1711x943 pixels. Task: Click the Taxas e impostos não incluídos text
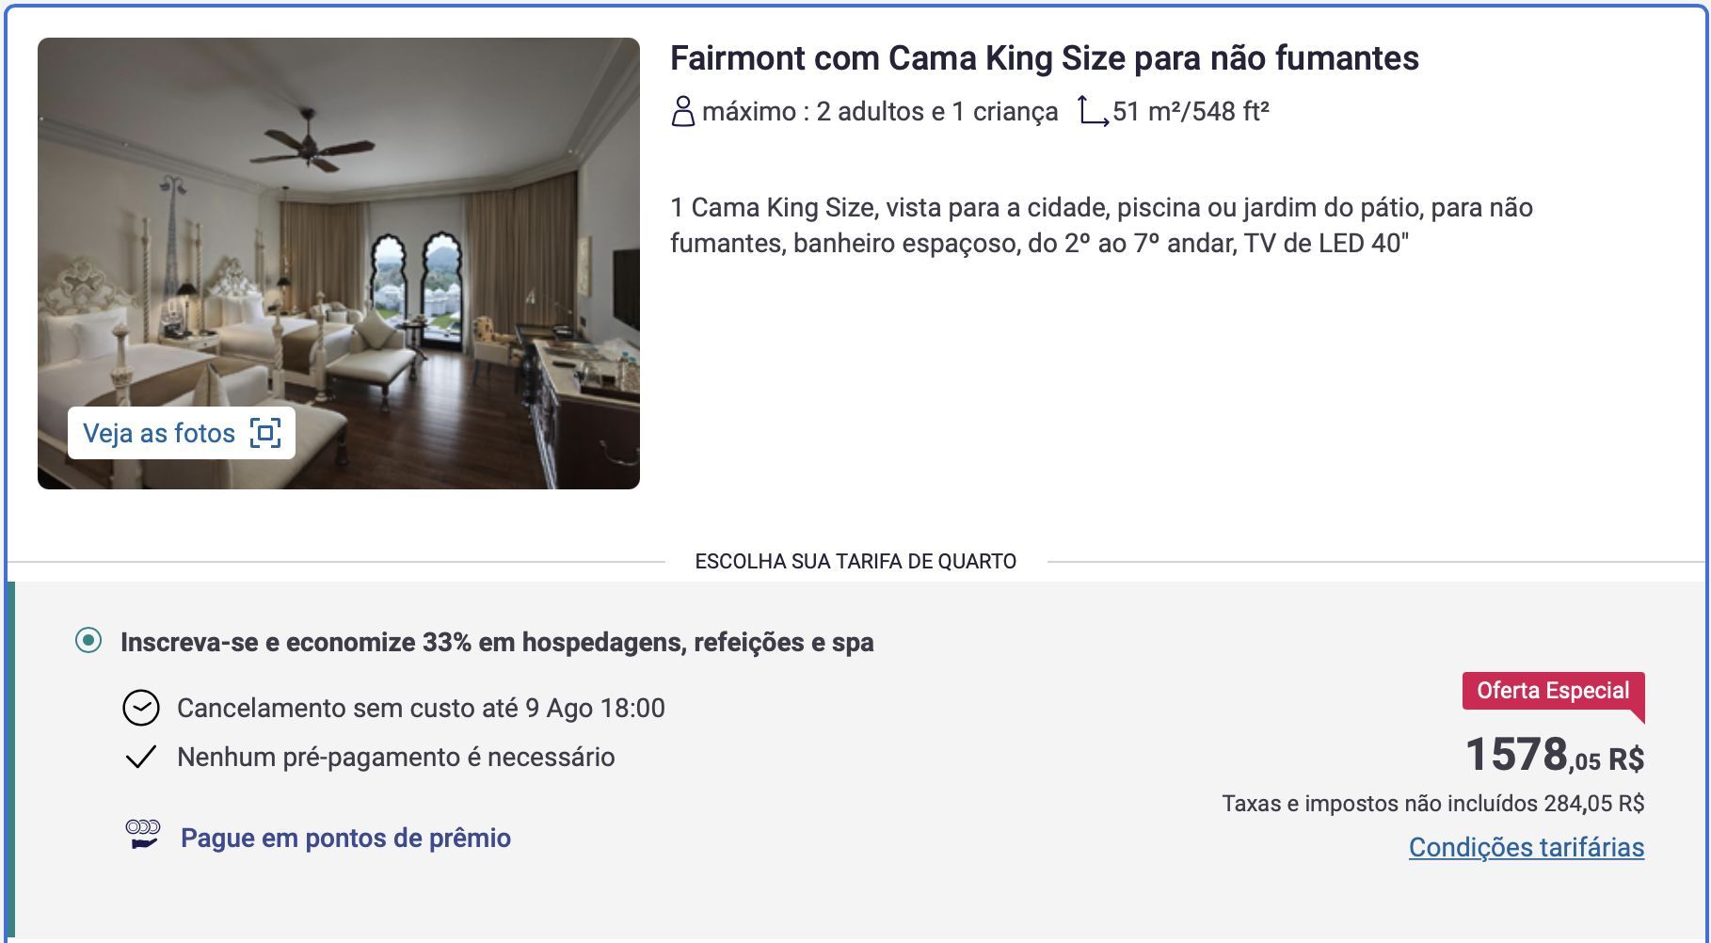coord(1432,804)
